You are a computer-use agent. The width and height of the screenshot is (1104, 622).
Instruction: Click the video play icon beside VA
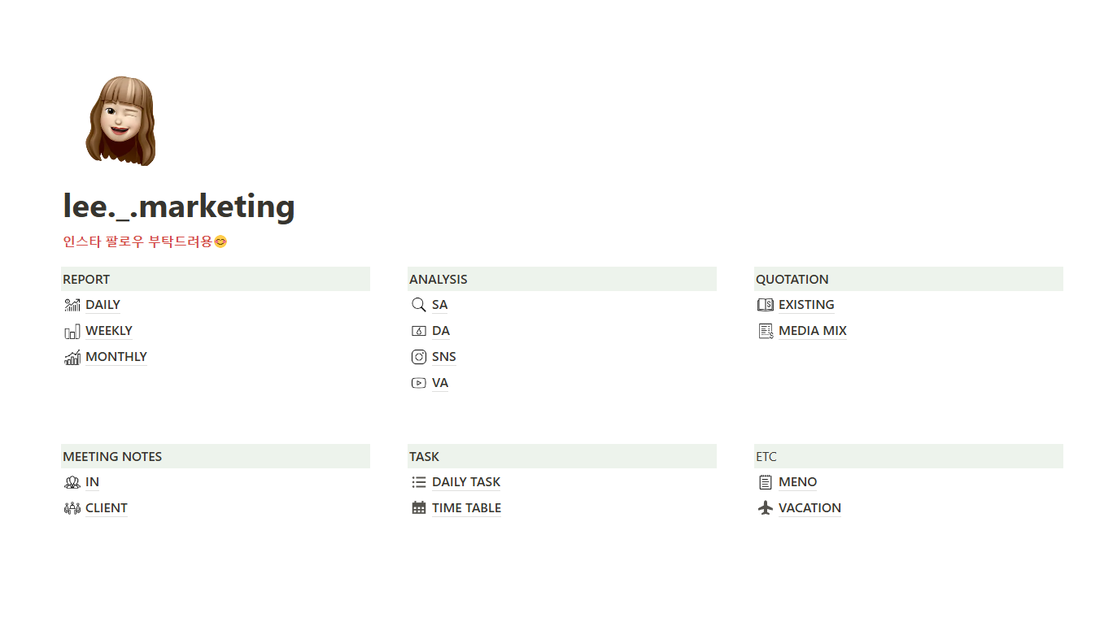click(419, 383)
